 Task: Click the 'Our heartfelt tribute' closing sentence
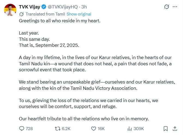(84, 119)
